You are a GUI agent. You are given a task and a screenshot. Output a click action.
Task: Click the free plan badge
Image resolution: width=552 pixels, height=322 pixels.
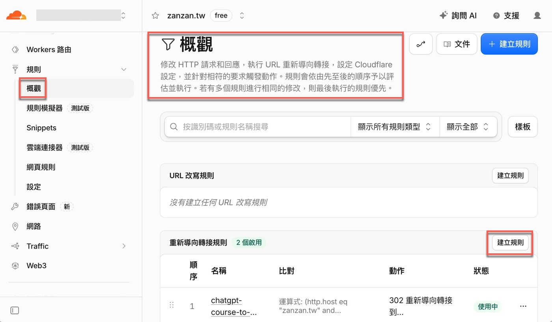pyautogui.click(x=221, y=16)
